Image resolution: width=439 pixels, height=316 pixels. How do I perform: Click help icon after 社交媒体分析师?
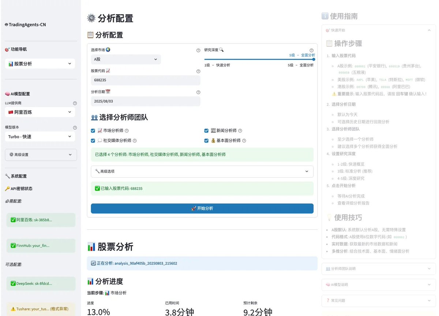point(135,141)
